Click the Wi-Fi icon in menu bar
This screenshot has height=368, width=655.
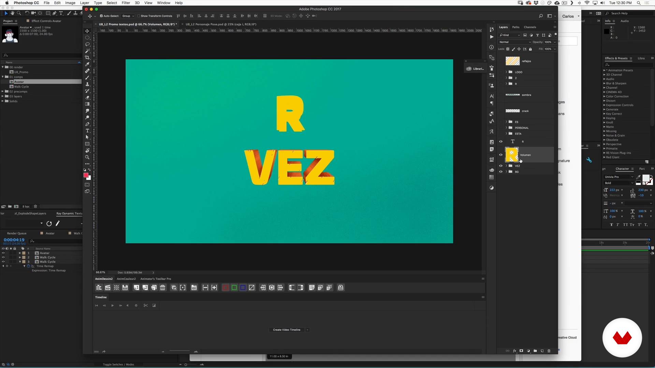coord(587,3)
